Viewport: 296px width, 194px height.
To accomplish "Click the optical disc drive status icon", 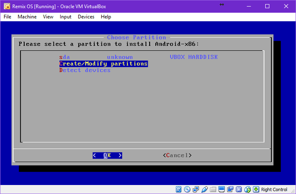I will click(x=187, y=189).
